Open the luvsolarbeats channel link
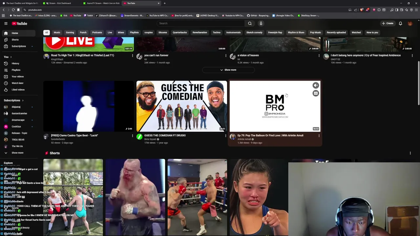This screenshot has height=236, width=420. (58, 139)
